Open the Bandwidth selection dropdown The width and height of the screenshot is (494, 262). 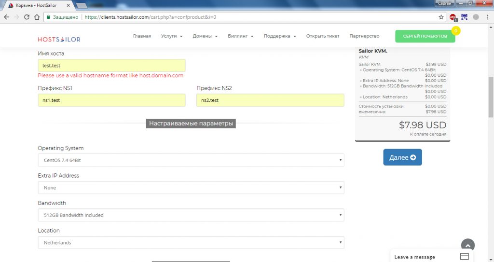coord(191,215)
